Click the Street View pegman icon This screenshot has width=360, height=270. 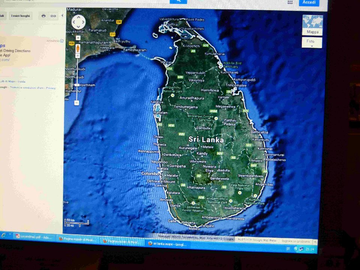pos(78,48)
